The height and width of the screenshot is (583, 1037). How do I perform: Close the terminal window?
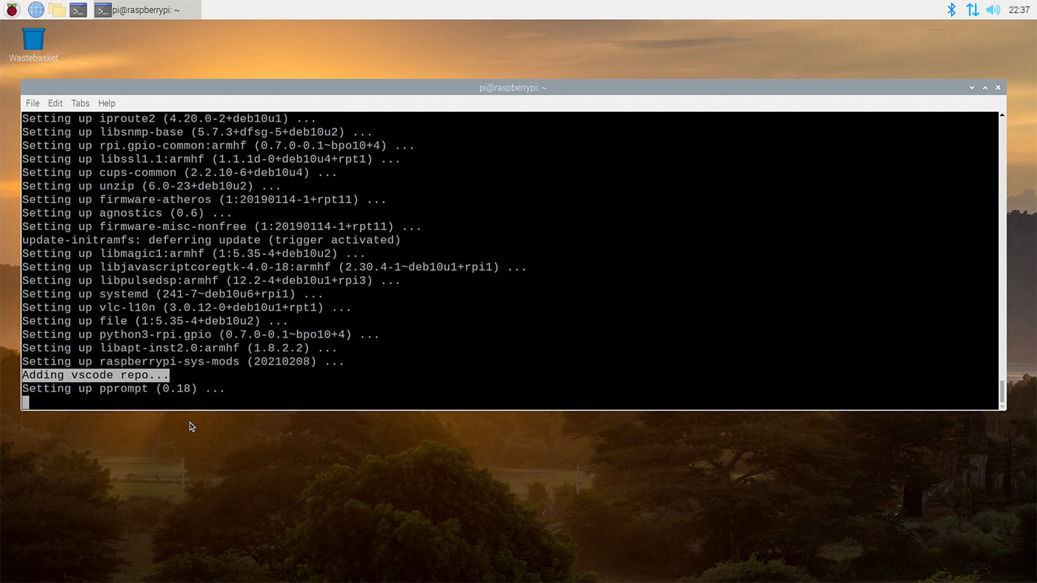(998, 87)
